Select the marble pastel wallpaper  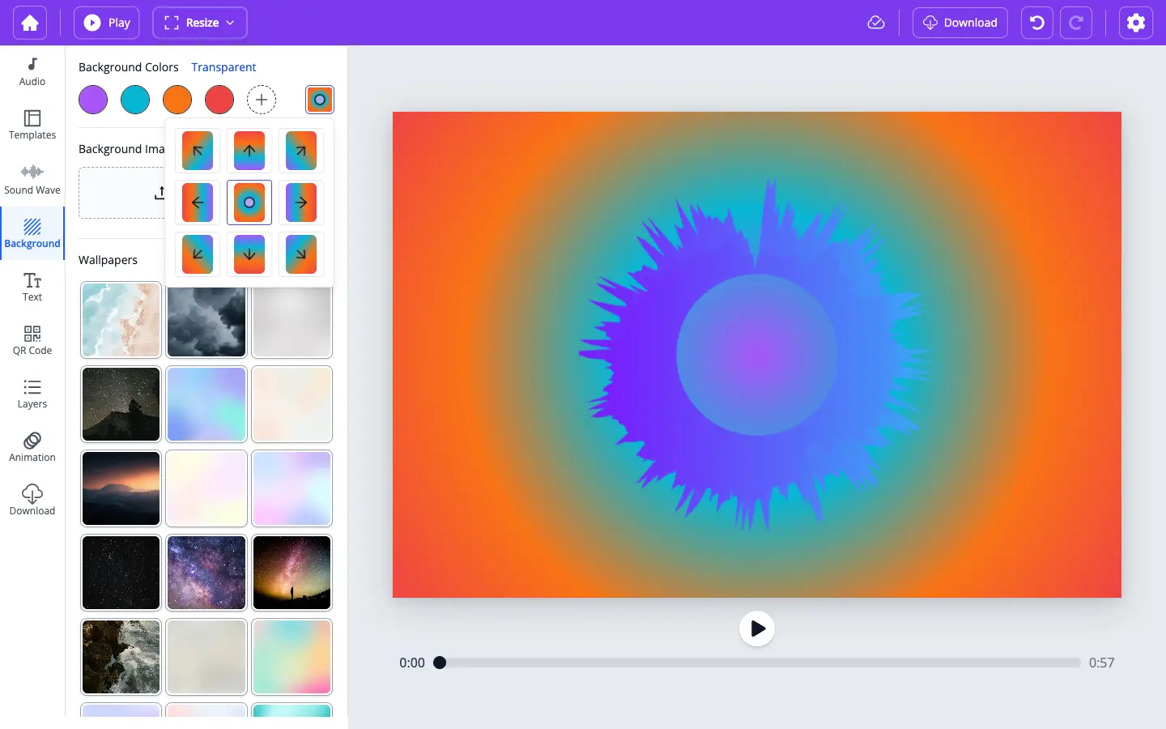(x=121, y=320)
